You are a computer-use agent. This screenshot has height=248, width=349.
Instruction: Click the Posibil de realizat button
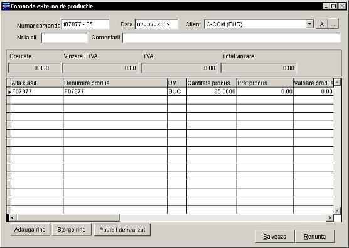(122, 230)
